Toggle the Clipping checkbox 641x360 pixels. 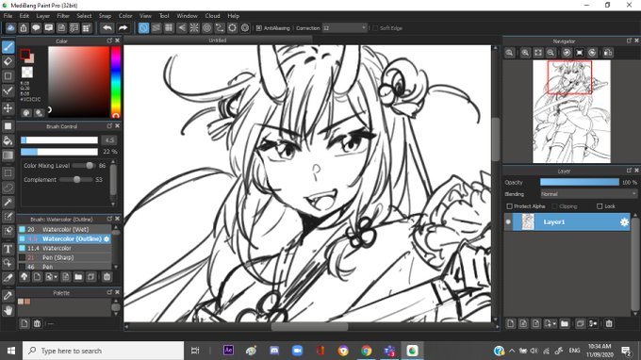point(554,206)
